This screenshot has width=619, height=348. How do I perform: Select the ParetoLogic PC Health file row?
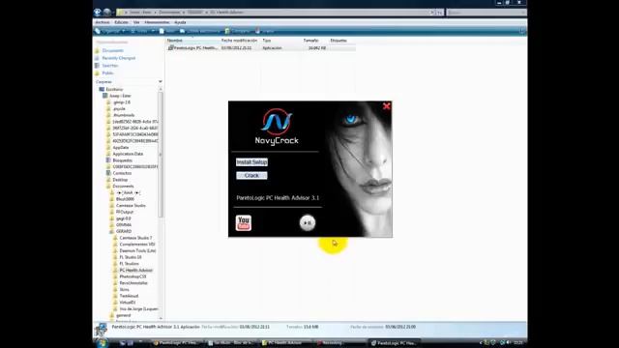pos(260,47)
